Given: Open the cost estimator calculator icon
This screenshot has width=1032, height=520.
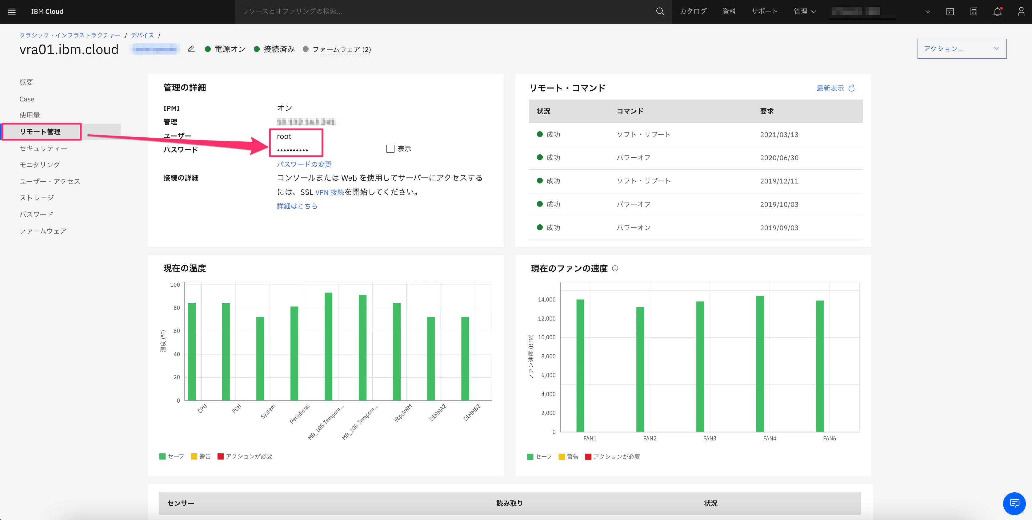Looking at the screenshot, I should 974,12.
